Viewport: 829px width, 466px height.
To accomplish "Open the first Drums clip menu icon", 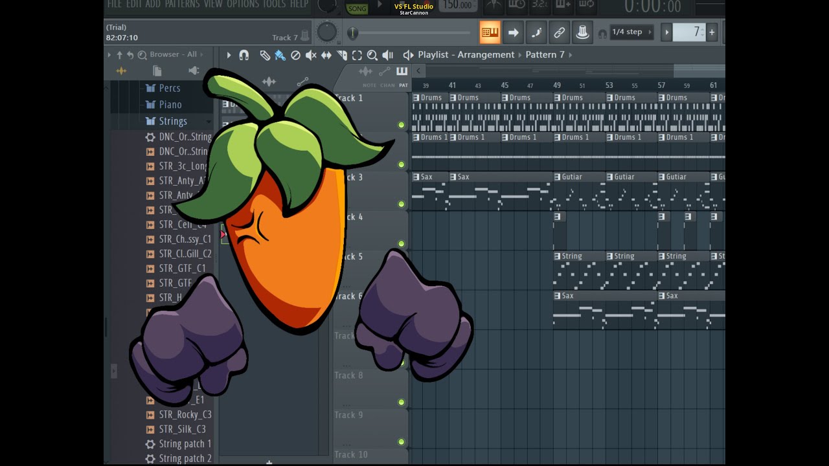I will [x=416, y=98].
